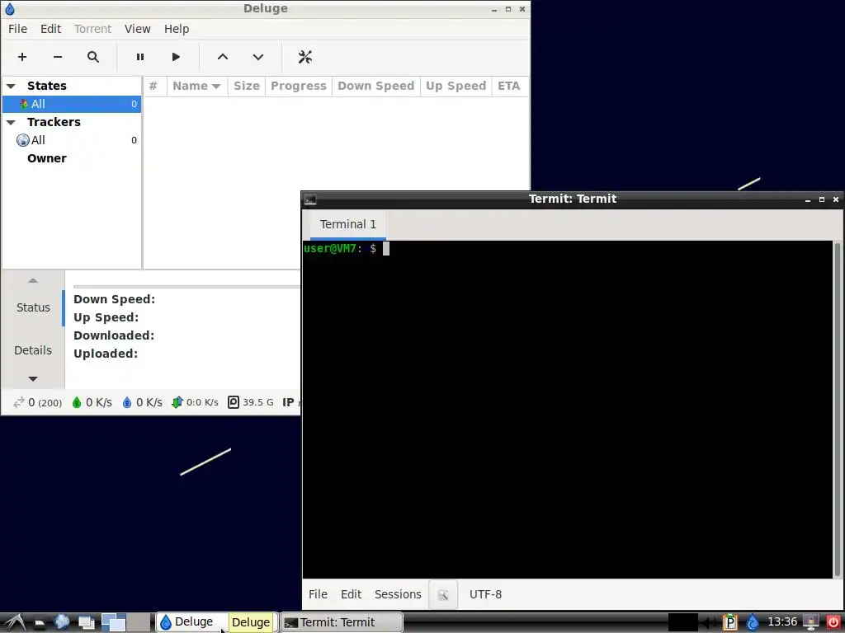Switch to the Details tab

(33, 350)
